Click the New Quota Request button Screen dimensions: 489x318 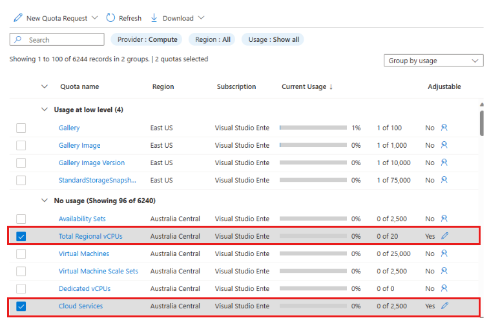56,18
